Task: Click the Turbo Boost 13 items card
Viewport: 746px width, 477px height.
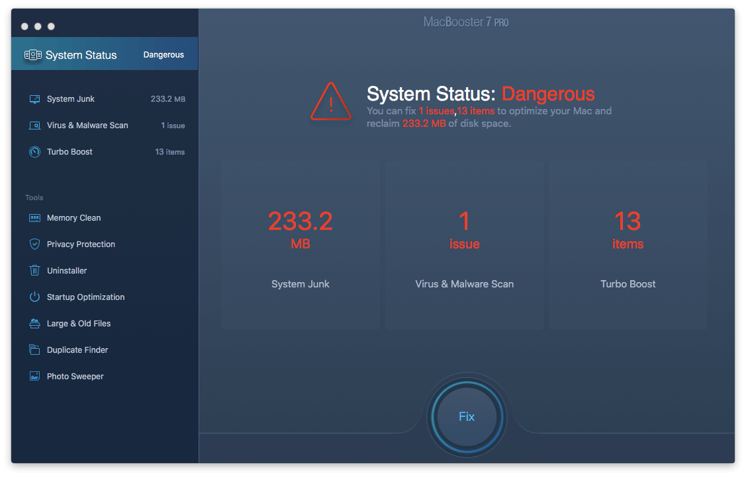Action: point(628,245)
